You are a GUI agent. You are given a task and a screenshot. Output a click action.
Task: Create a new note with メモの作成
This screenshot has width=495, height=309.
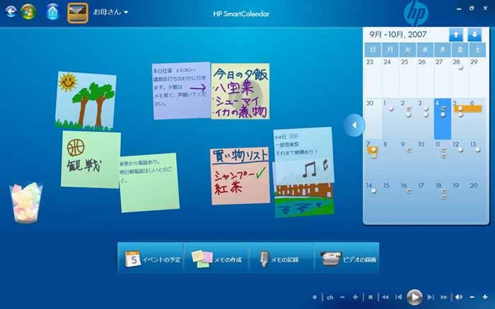pos(216,259)
